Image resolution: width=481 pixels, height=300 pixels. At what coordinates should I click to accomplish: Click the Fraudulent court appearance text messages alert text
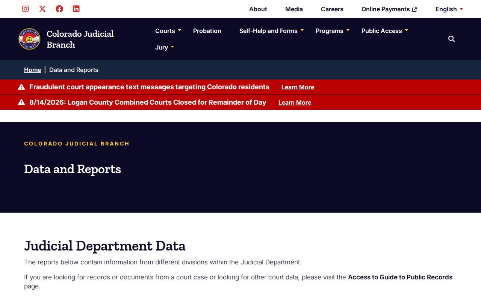(x=149, y=87)
